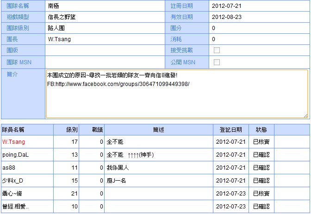The width and height of the screenshot is (311, 214).
Task: Click the 狀態 column header
Action: pos(261,130)
